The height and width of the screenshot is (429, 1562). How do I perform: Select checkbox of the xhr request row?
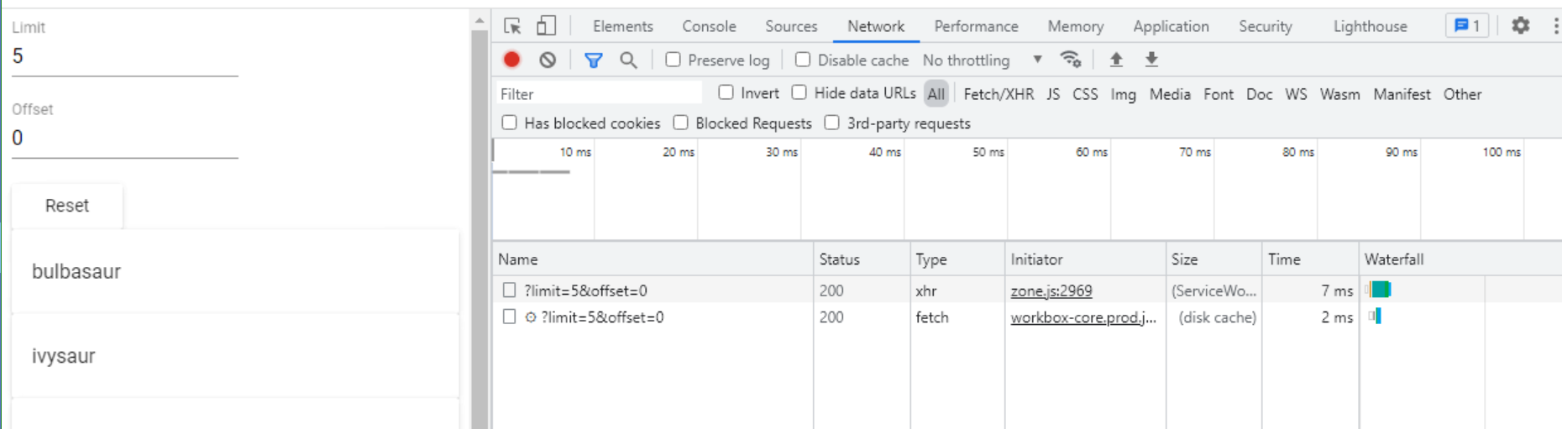(509, 290)
